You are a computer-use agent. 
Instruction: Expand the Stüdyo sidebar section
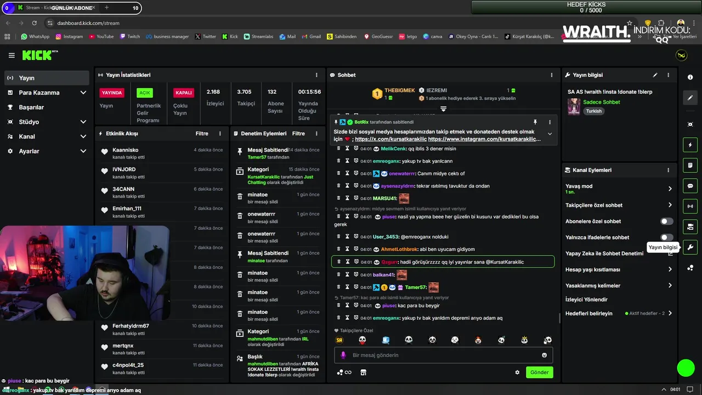83,122
